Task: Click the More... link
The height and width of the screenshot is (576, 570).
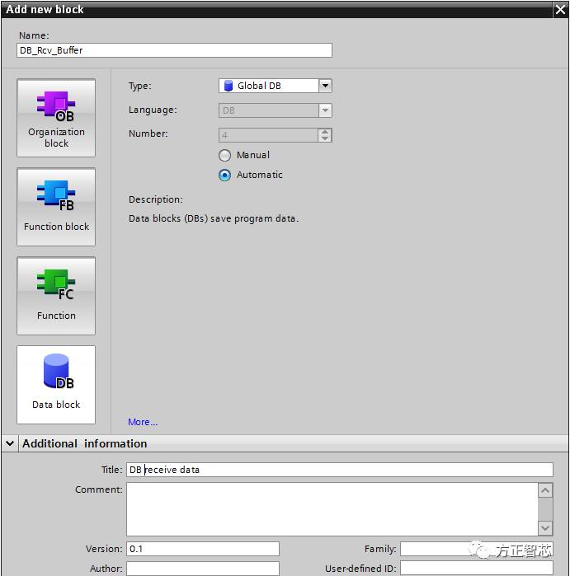Action: (x=143, y=422)
